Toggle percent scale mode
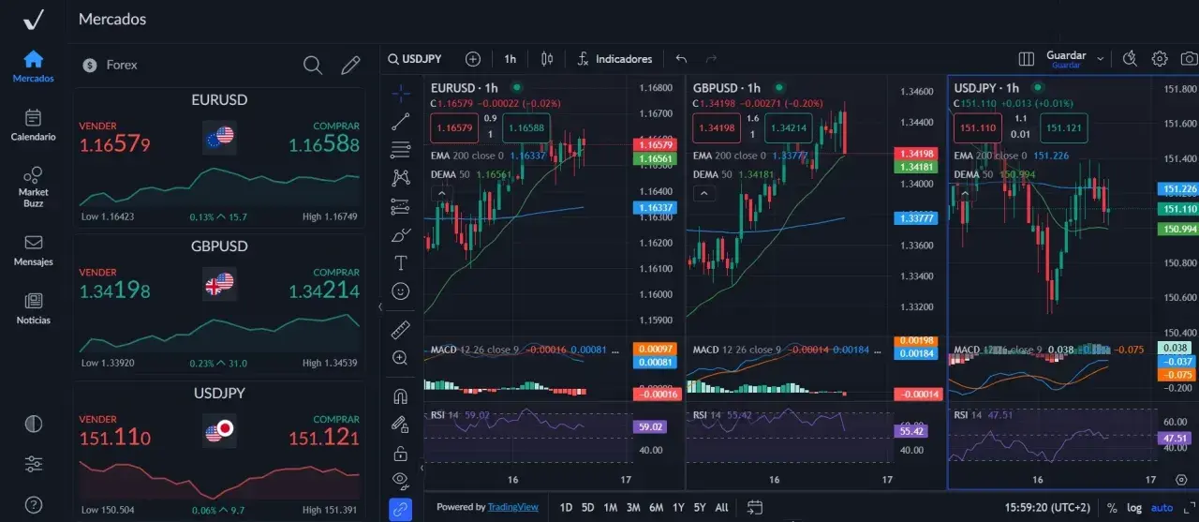Viewport: 1199px width, 522px height. [1112, 507]
